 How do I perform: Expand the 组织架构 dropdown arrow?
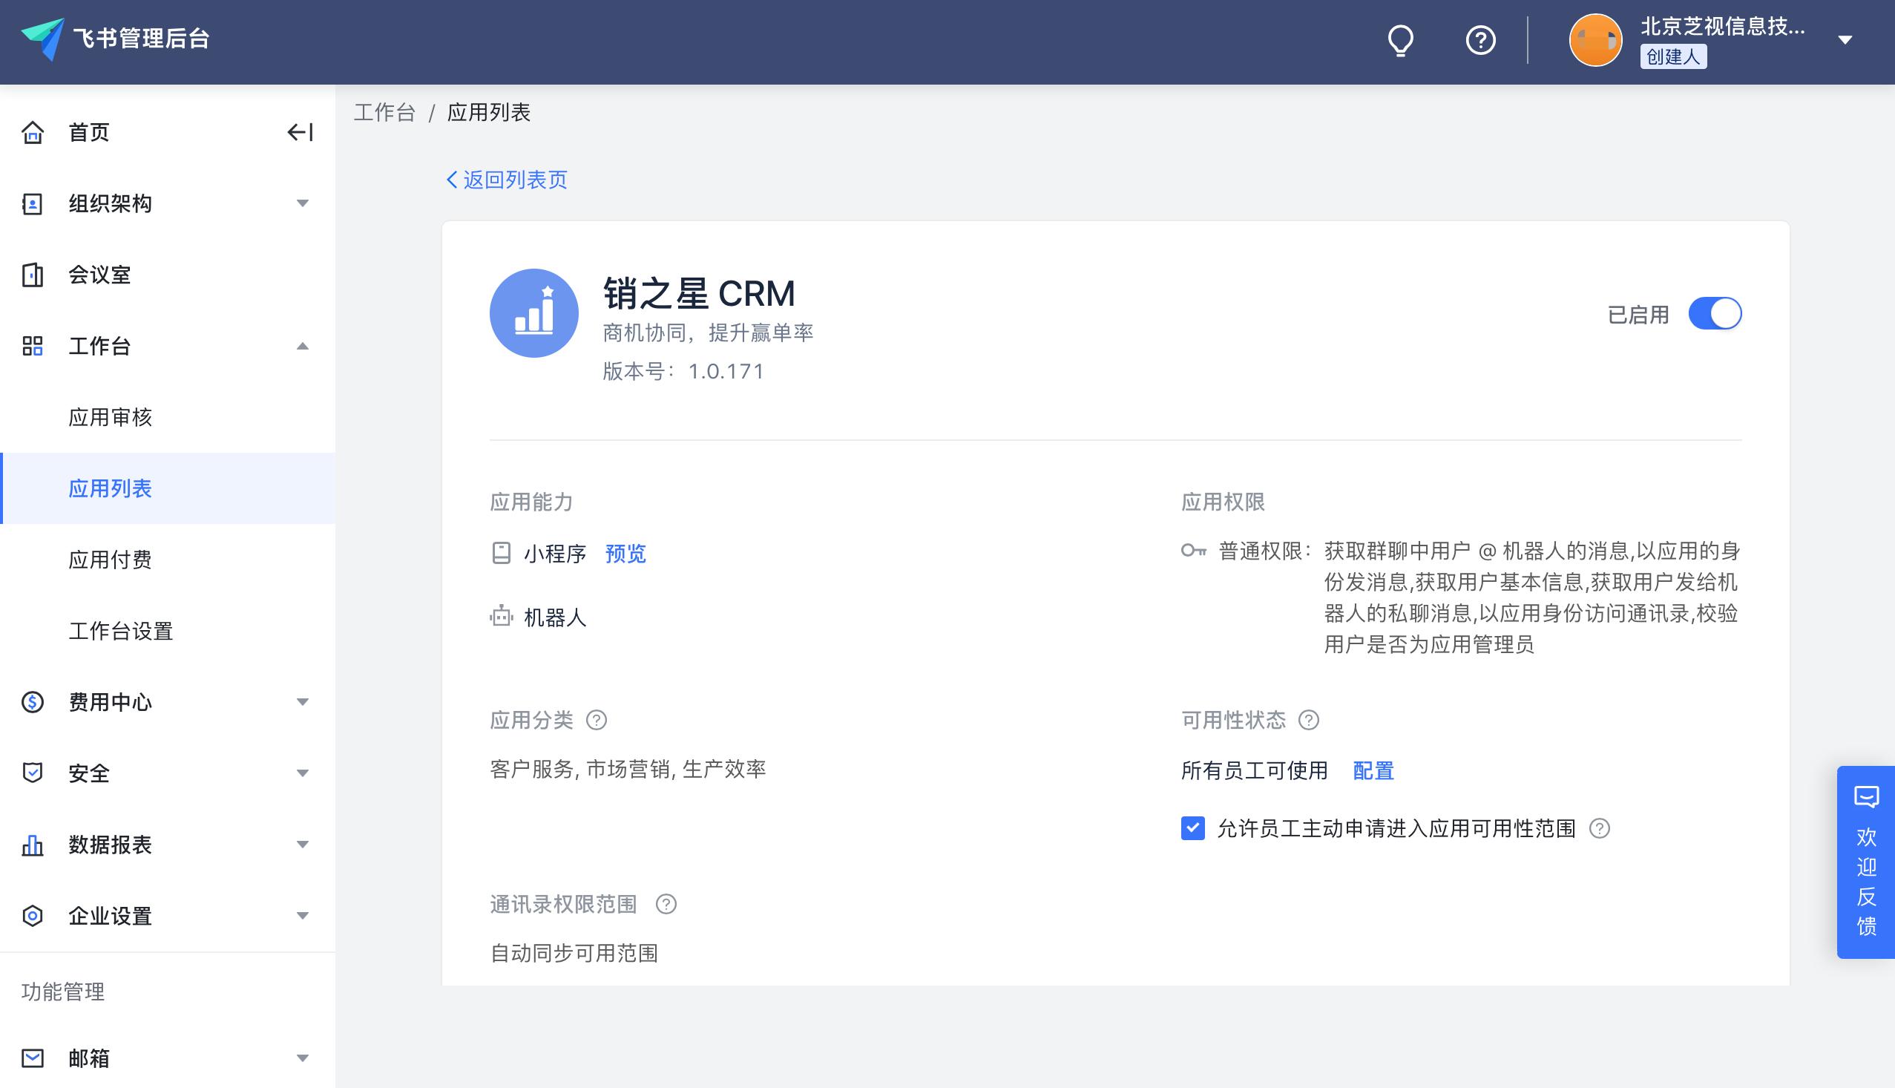tap(303, 204)
